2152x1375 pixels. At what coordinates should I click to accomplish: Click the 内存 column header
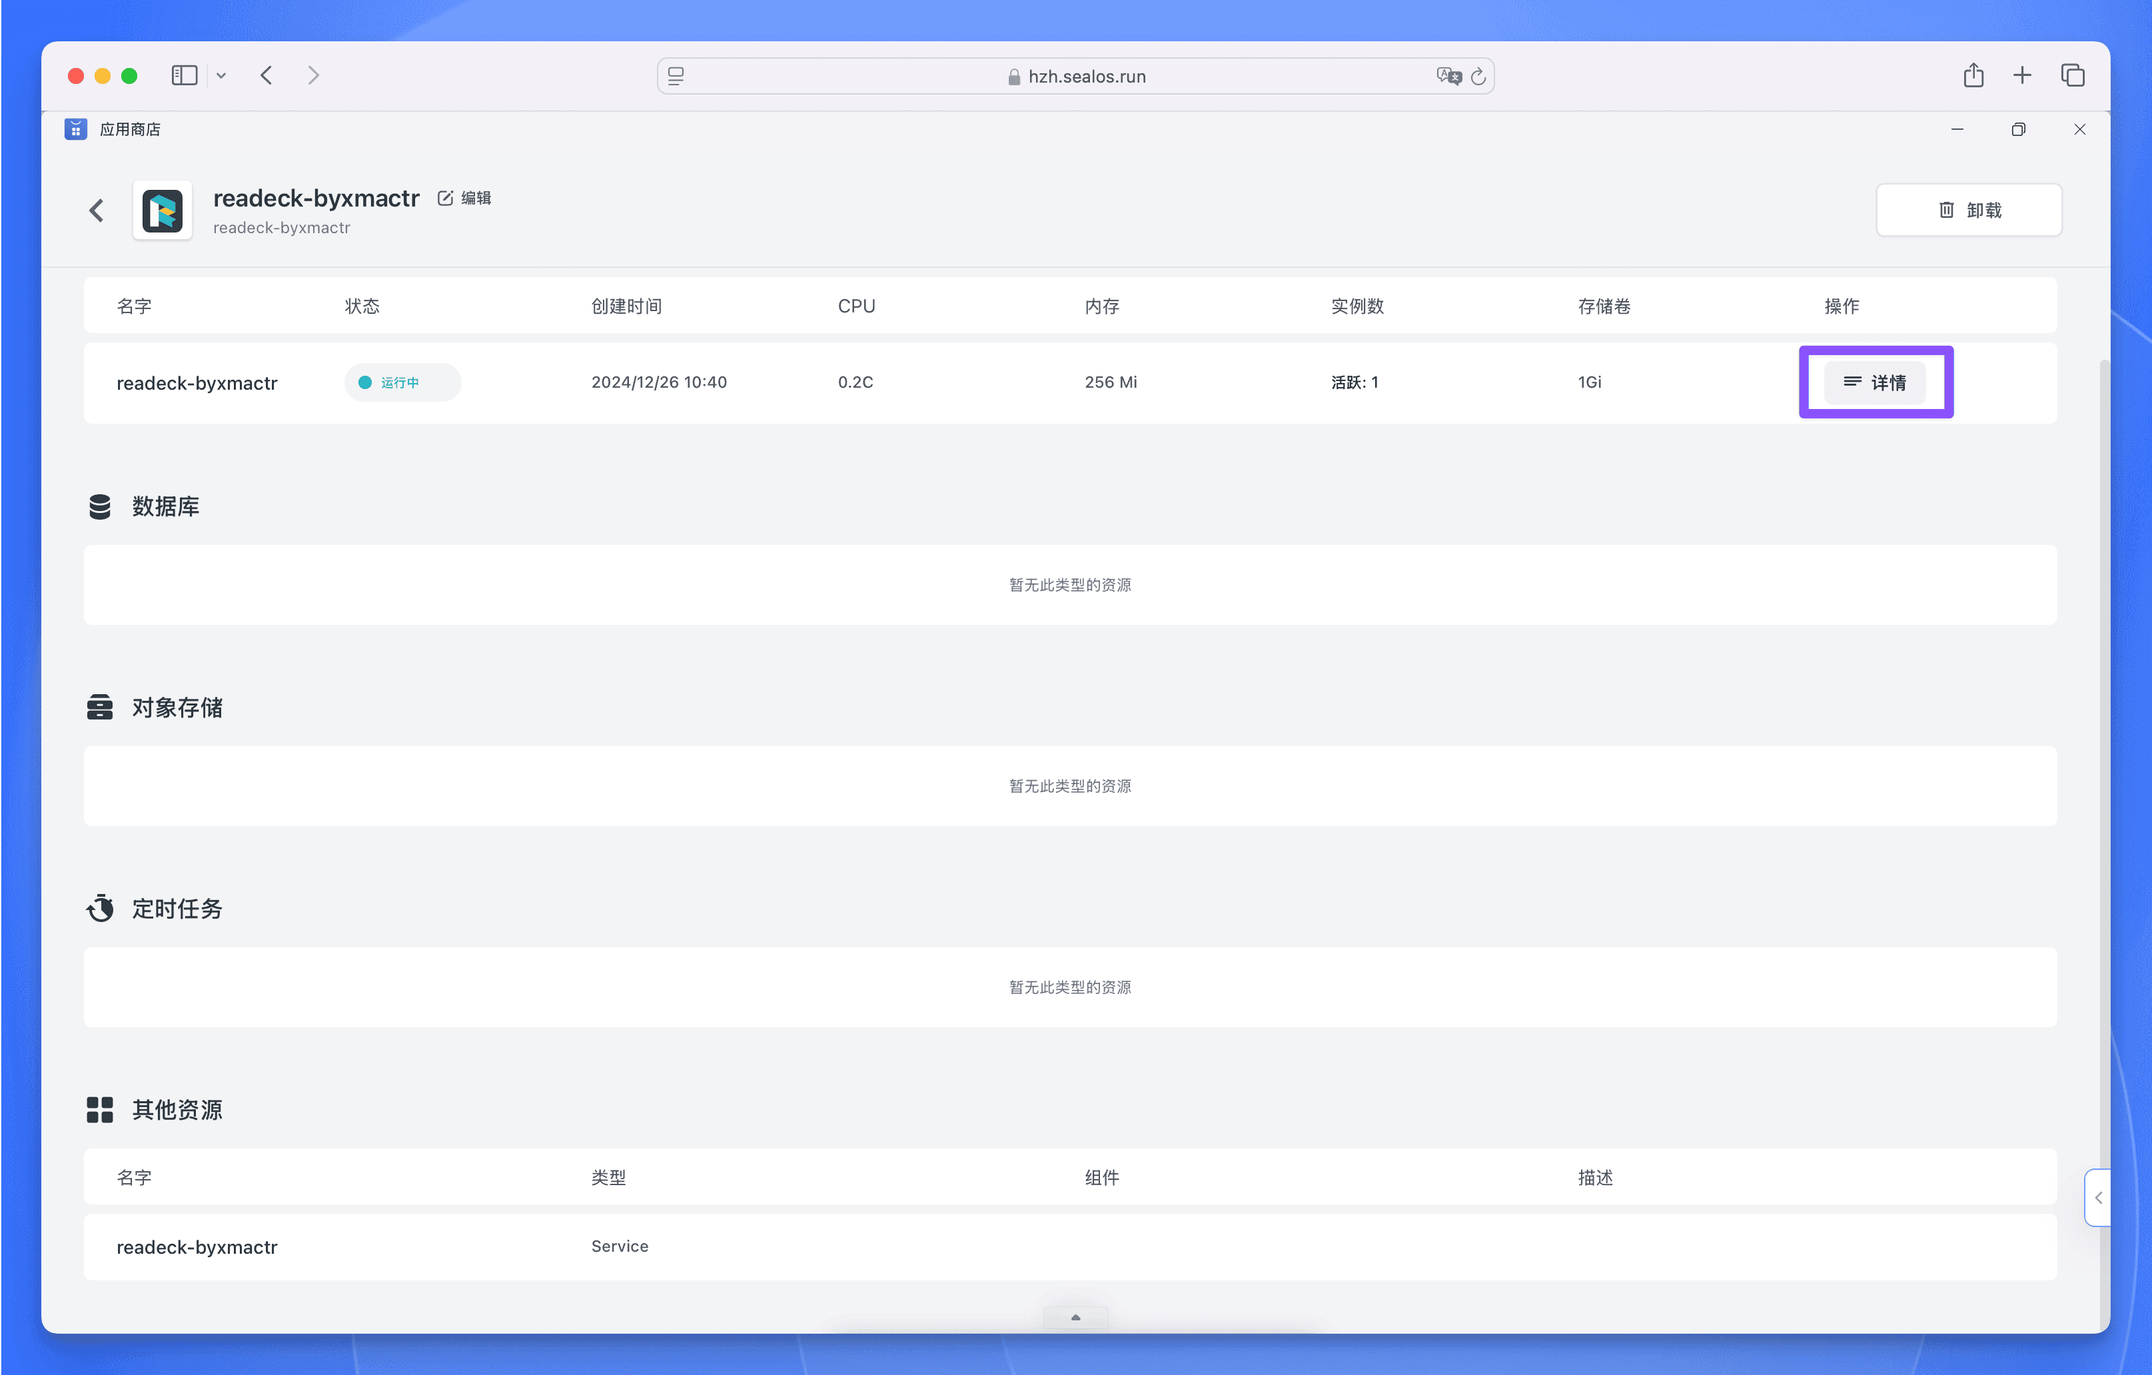(x=1102, y=306)
